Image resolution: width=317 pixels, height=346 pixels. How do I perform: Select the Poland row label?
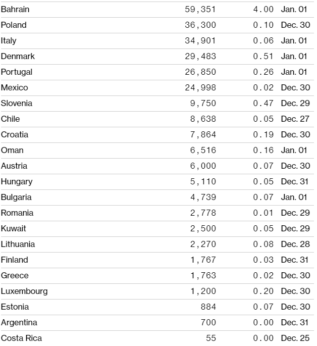click(14, 25)
